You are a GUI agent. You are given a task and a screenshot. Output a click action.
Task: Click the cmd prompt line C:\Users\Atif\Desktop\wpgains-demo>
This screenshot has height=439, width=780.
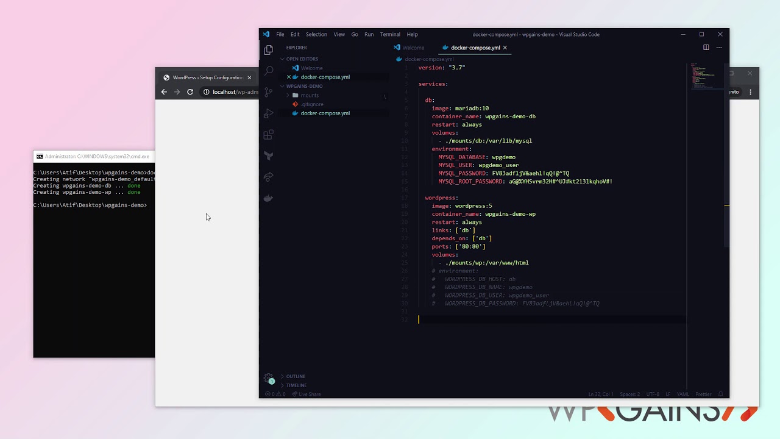tap(90, 205)
